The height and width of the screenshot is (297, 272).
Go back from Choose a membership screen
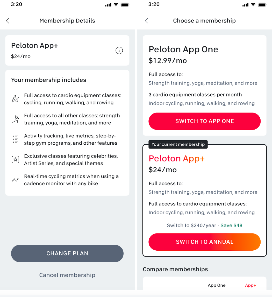point(147,21)
